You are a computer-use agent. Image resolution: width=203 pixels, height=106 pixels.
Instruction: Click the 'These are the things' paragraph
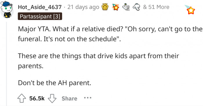[x=98, y=61]
